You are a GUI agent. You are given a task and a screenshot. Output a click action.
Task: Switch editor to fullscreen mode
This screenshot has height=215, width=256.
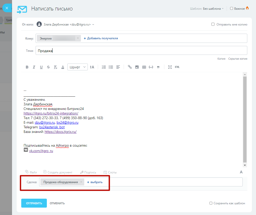coord(170,67)
